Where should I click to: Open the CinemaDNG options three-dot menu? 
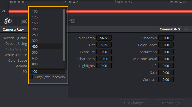point(187,29)
